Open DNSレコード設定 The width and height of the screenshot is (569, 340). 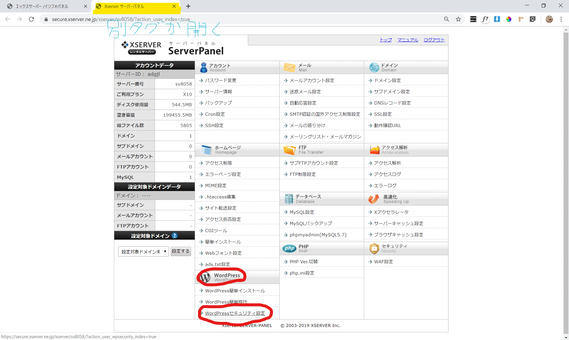click(x=392, y=103)
